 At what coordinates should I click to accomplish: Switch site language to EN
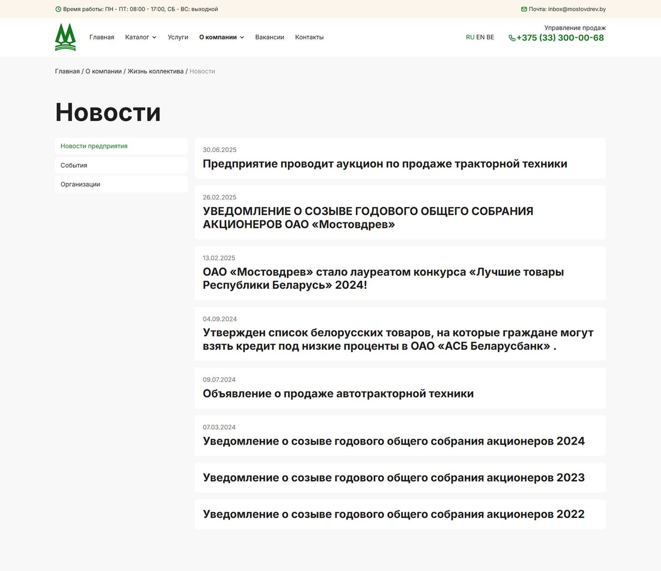[x=481, y=37]
